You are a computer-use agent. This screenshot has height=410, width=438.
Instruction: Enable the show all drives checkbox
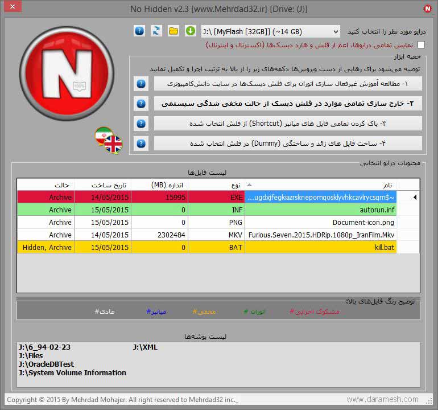[421, 44]
